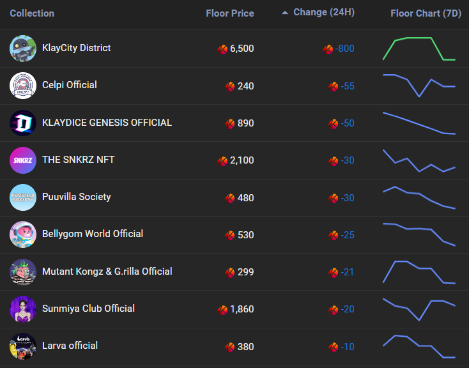Sort by the Floor Price column header
Screen dimensions: 469x368
pos(230,13)
